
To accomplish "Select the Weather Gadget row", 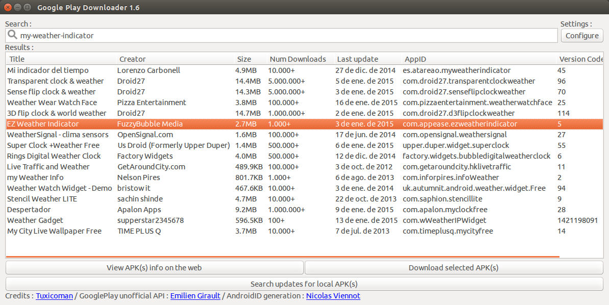I will [x=304, y=220].
